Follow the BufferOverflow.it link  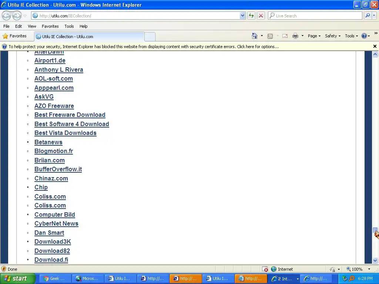pyautogui.click(x=58, y=169)
